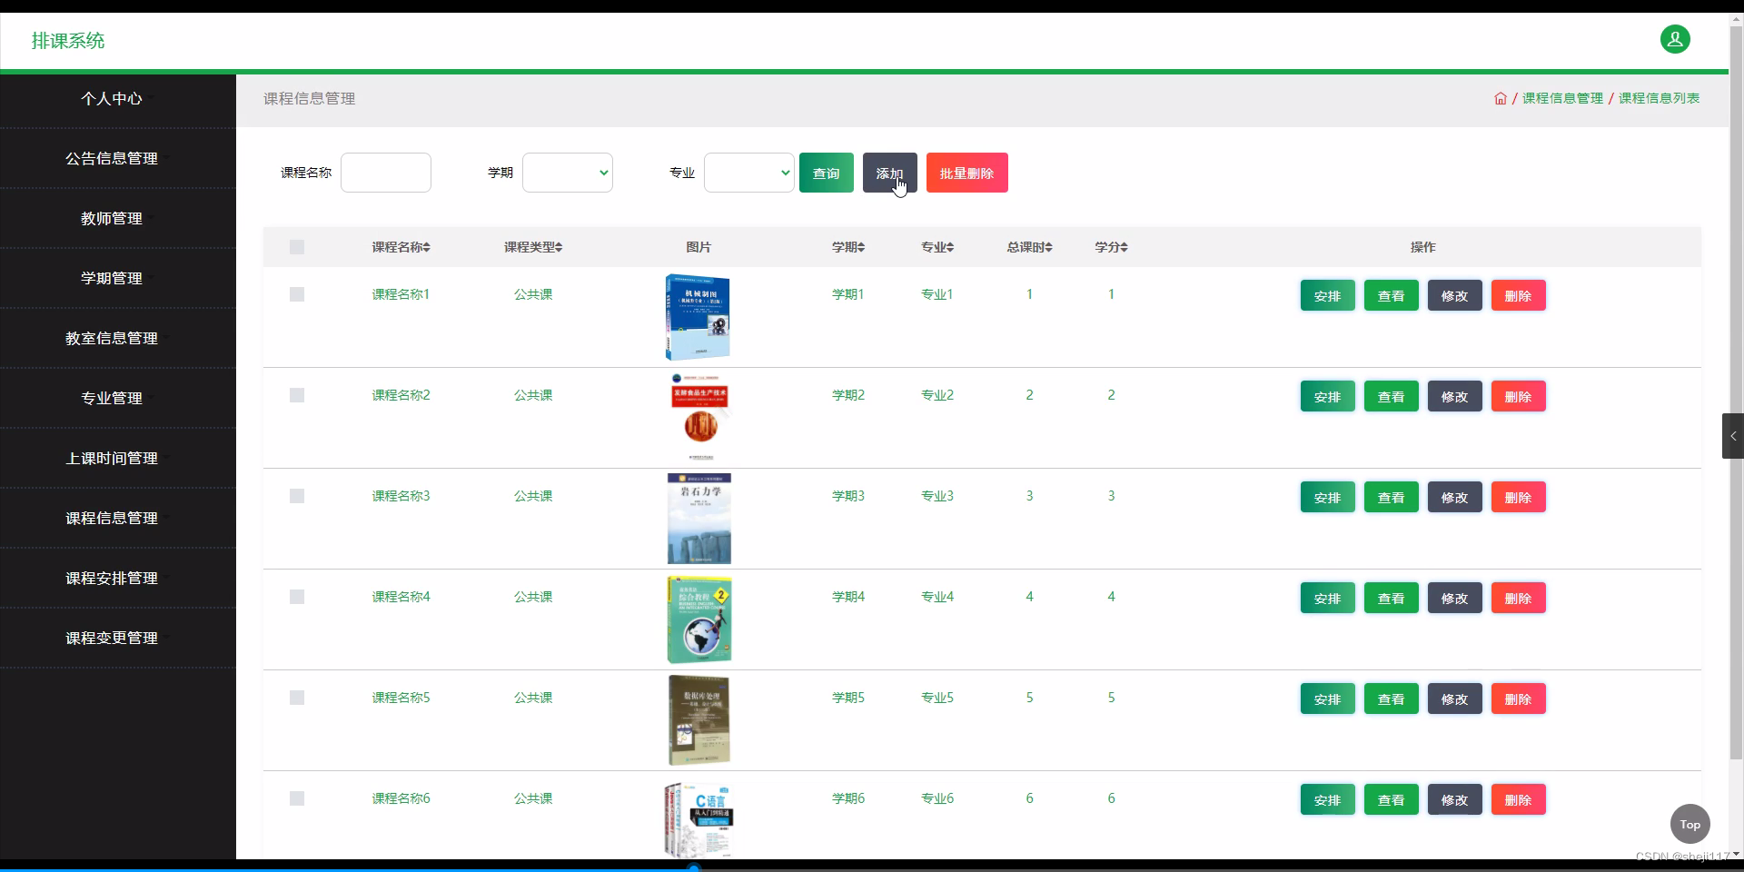Click the green 查询 search button

[827, 173]
